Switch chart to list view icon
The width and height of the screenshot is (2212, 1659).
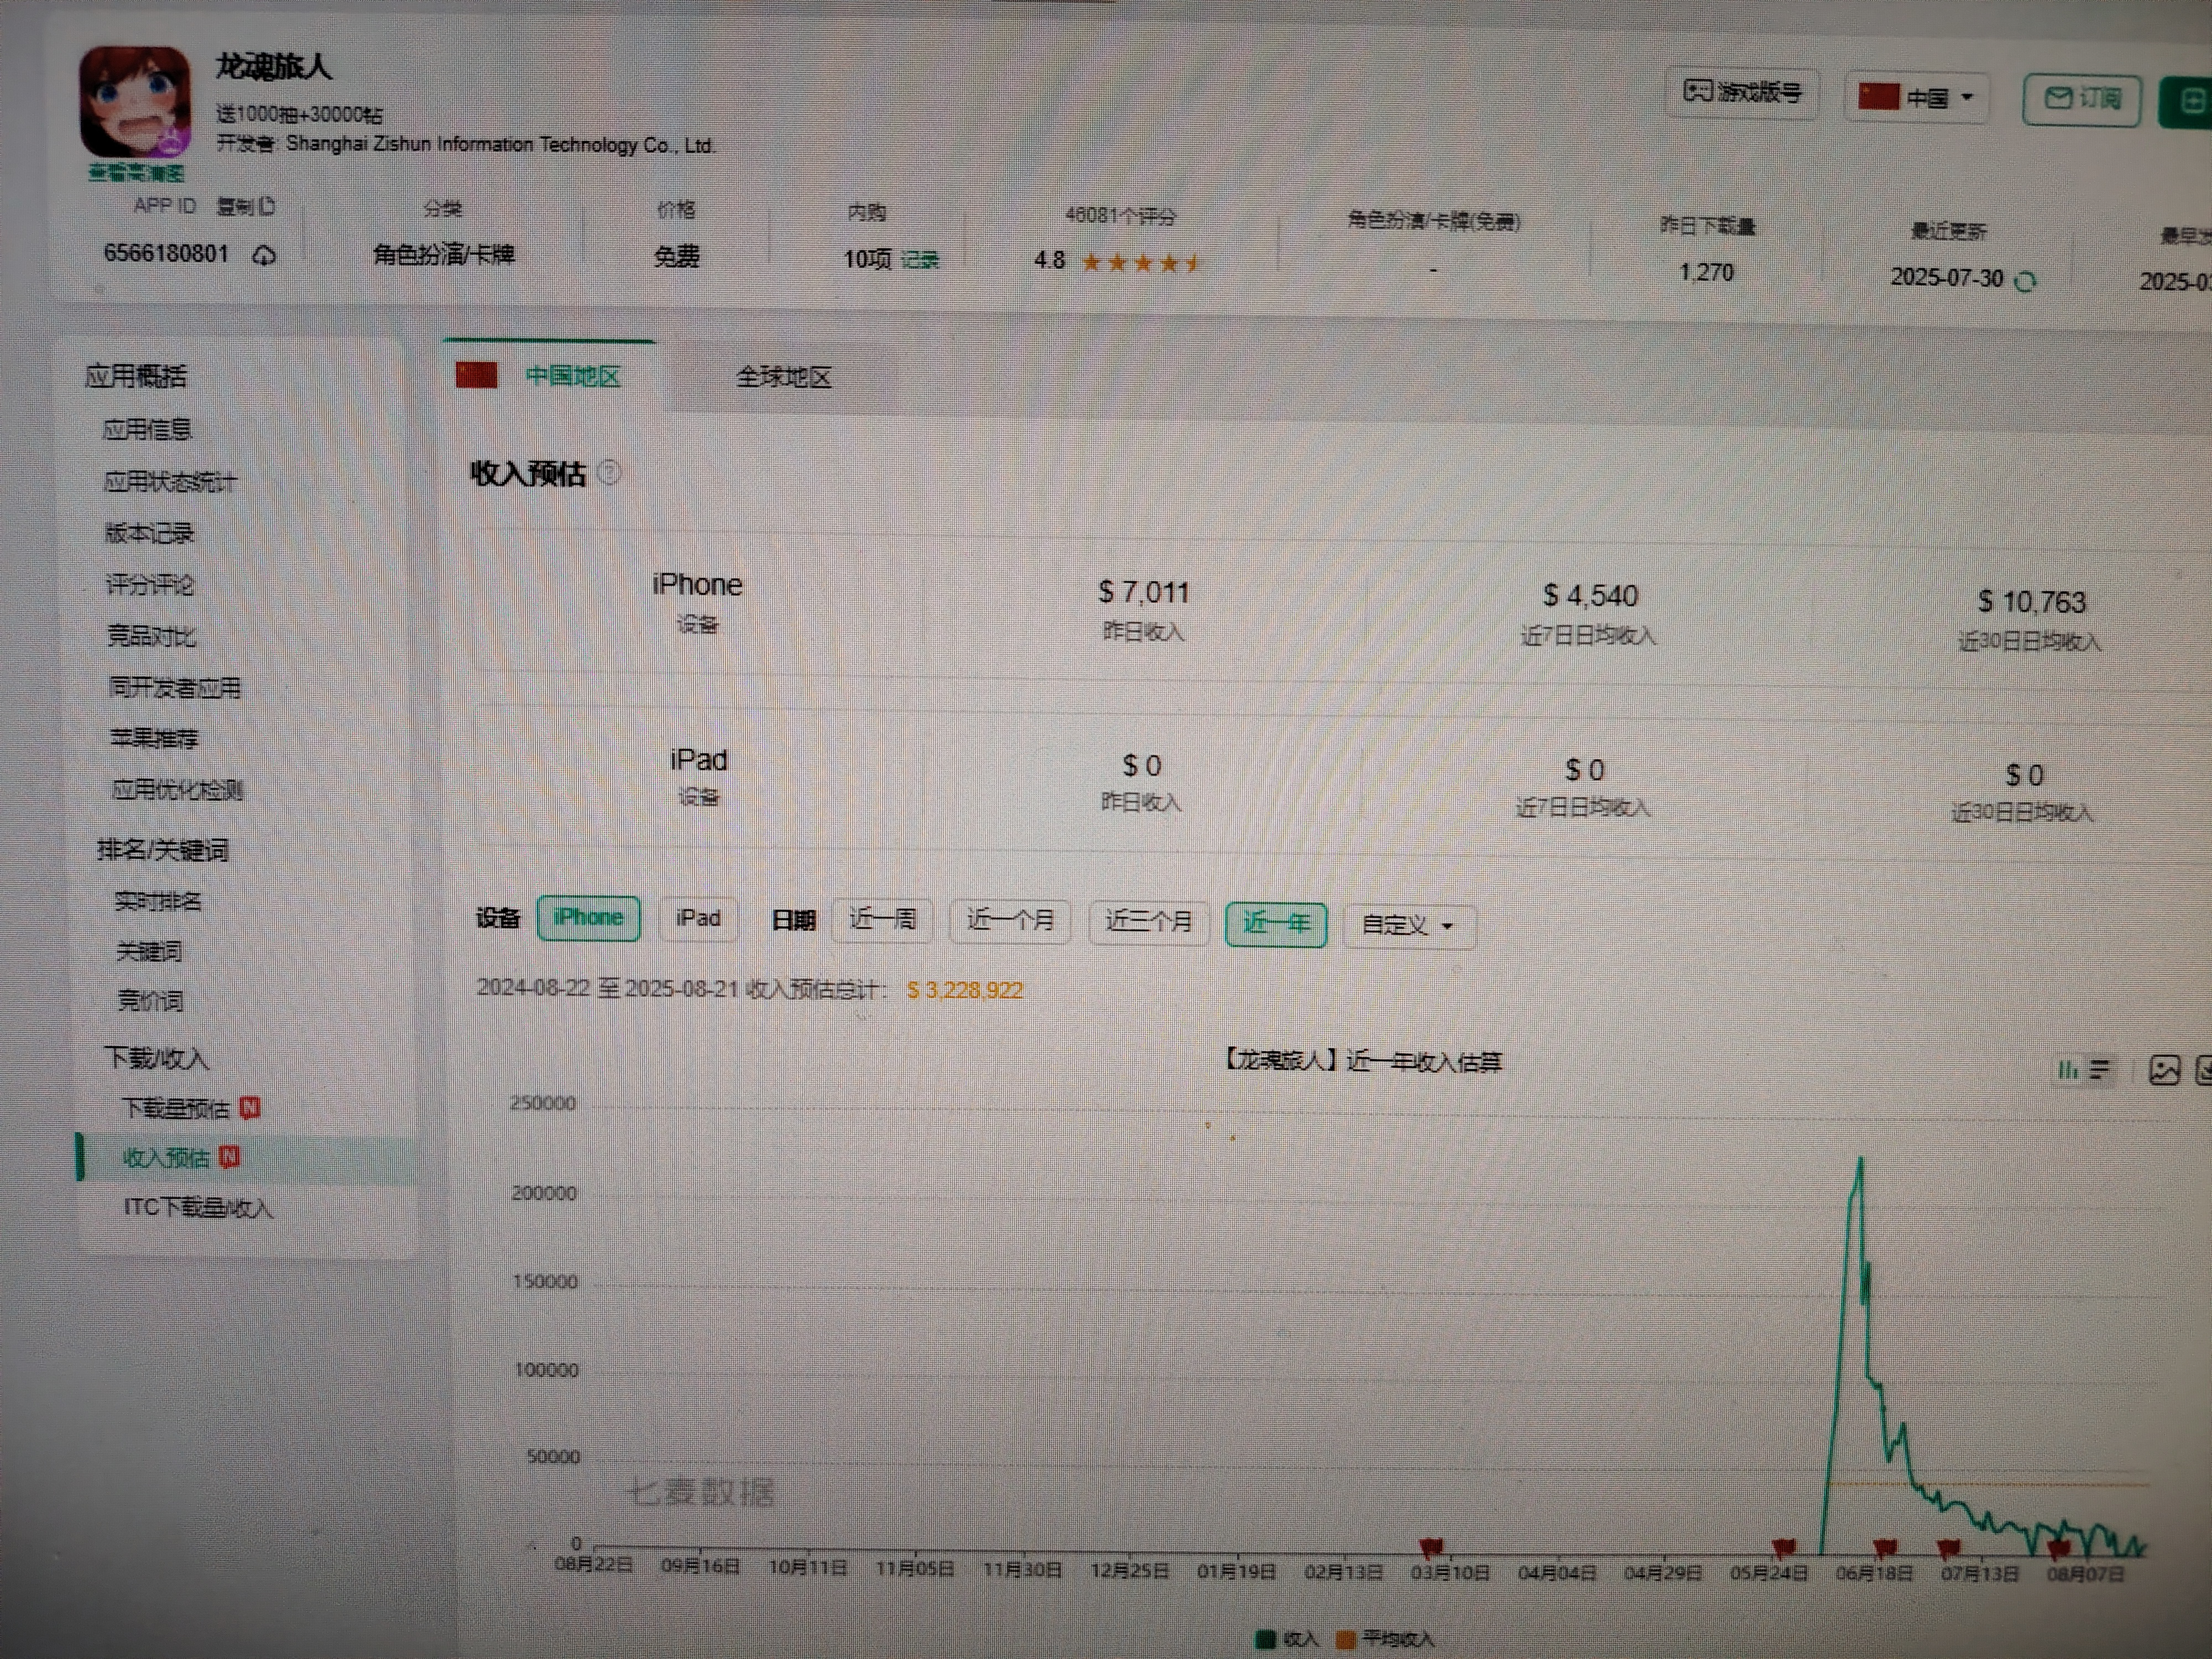[2099, 1070]
